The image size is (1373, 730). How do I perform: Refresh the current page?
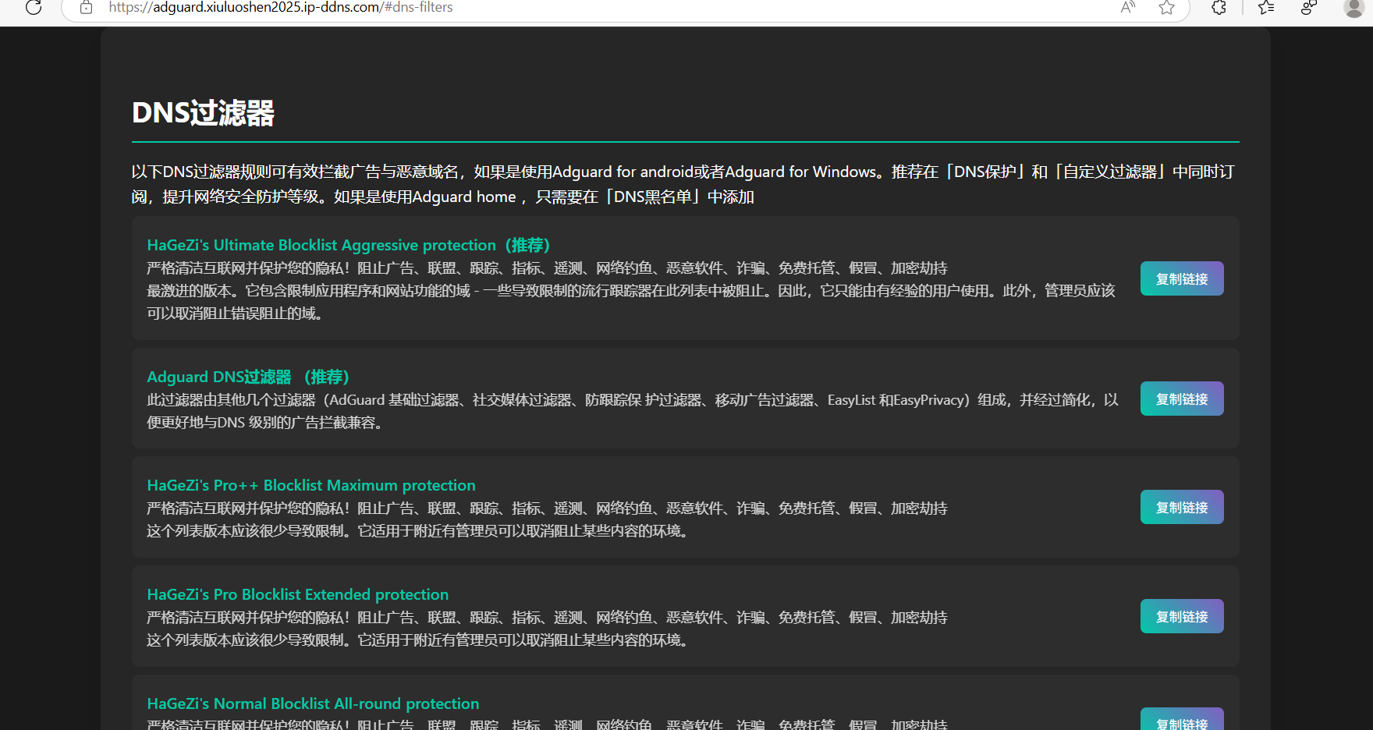(33, 9)
